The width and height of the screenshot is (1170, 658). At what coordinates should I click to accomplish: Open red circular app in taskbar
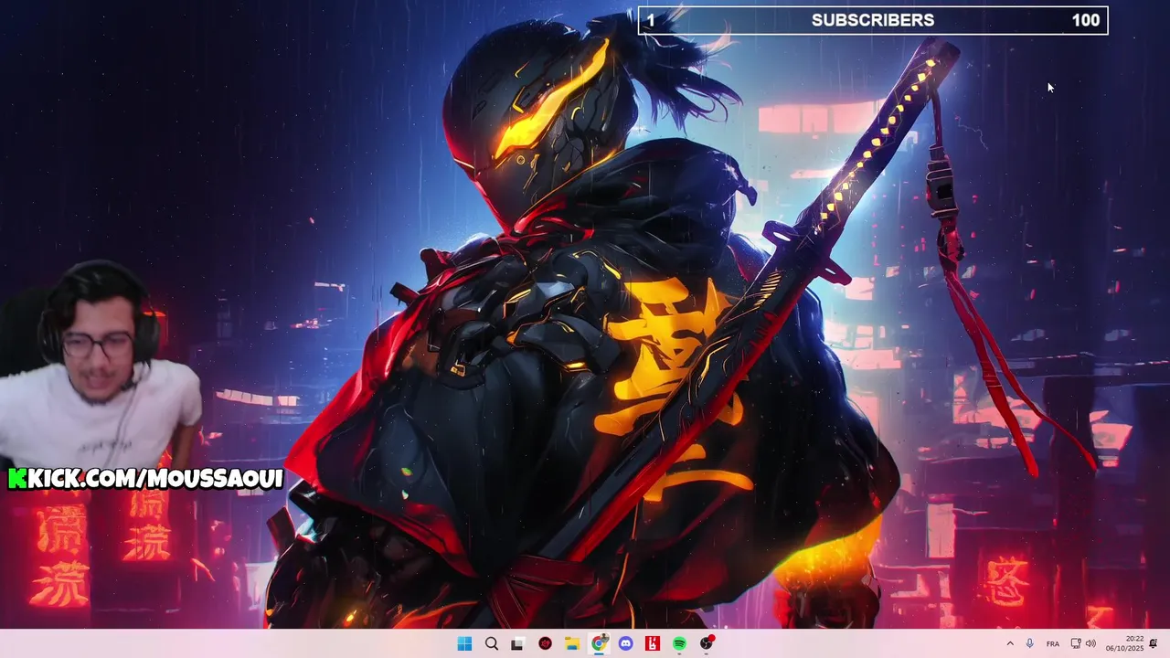point(546,643)
